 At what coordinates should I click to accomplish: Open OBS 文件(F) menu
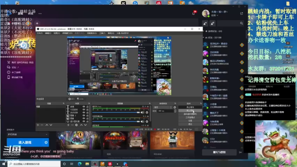[x=40, y=33]
